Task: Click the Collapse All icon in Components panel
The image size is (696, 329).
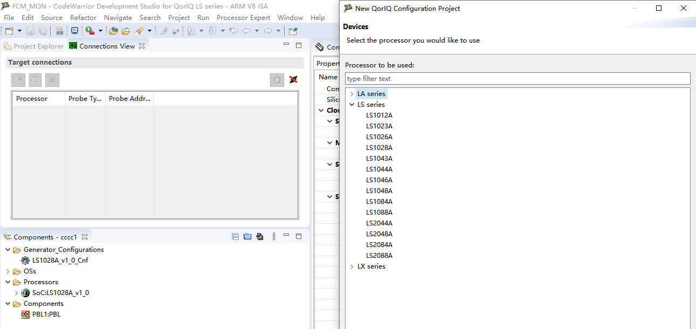Action: pyautogui.click(x=235, y=236)
